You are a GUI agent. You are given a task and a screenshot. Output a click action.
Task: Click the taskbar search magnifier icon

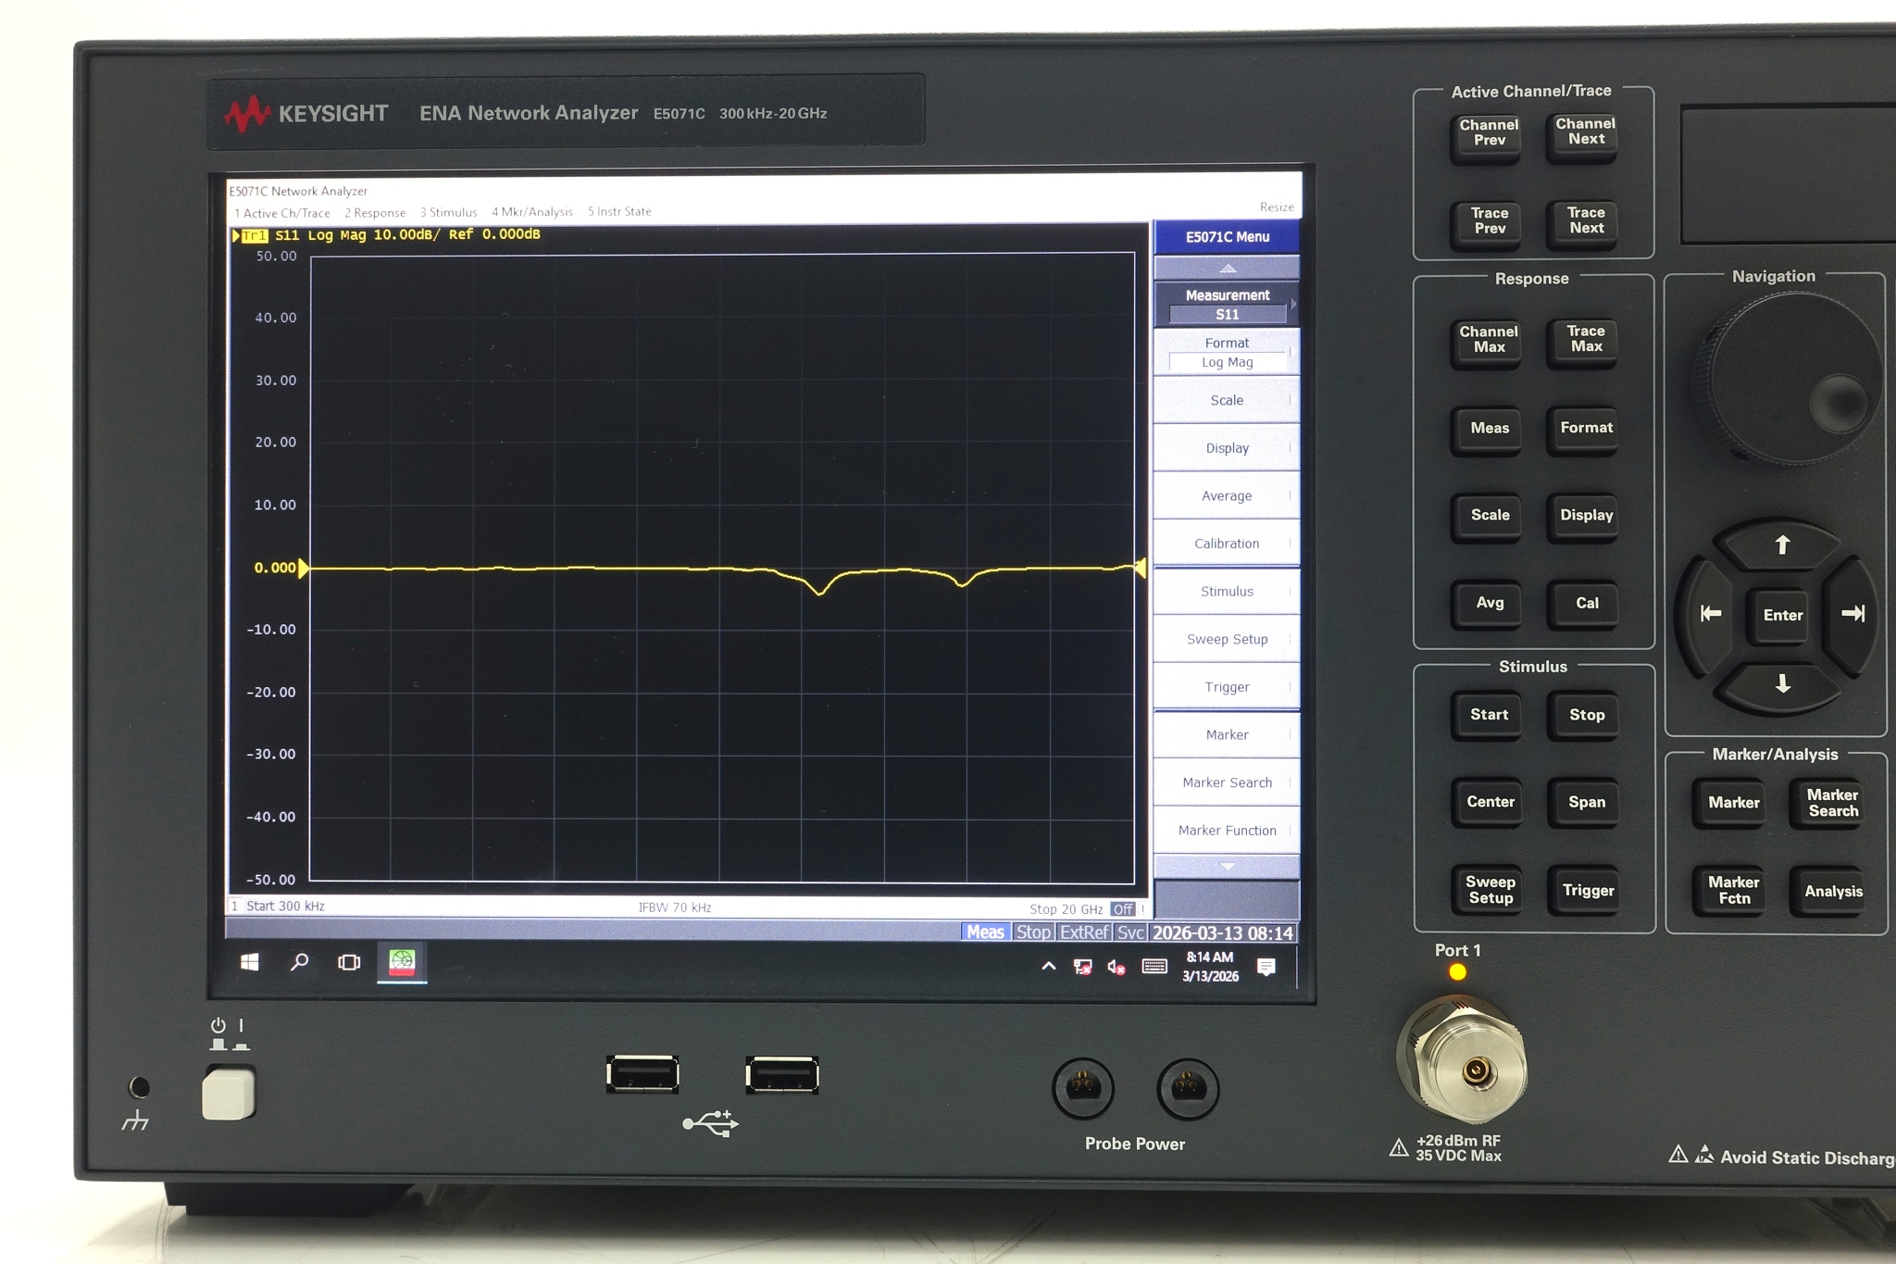(x=299, y=962)
